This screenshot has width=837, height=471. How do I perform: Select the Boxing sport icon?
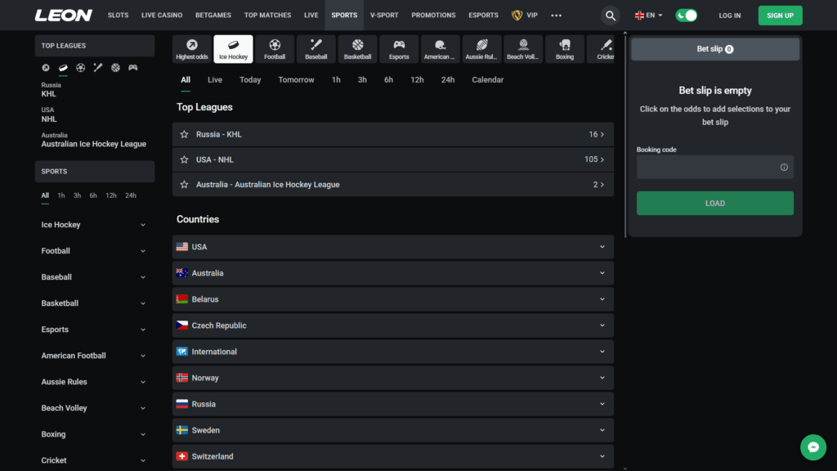pos(564,47)
